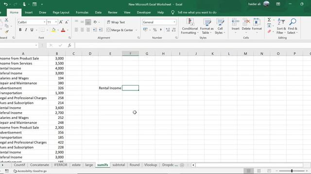
Task: Click Decrease Font Size icon
Action: (67, 22)
